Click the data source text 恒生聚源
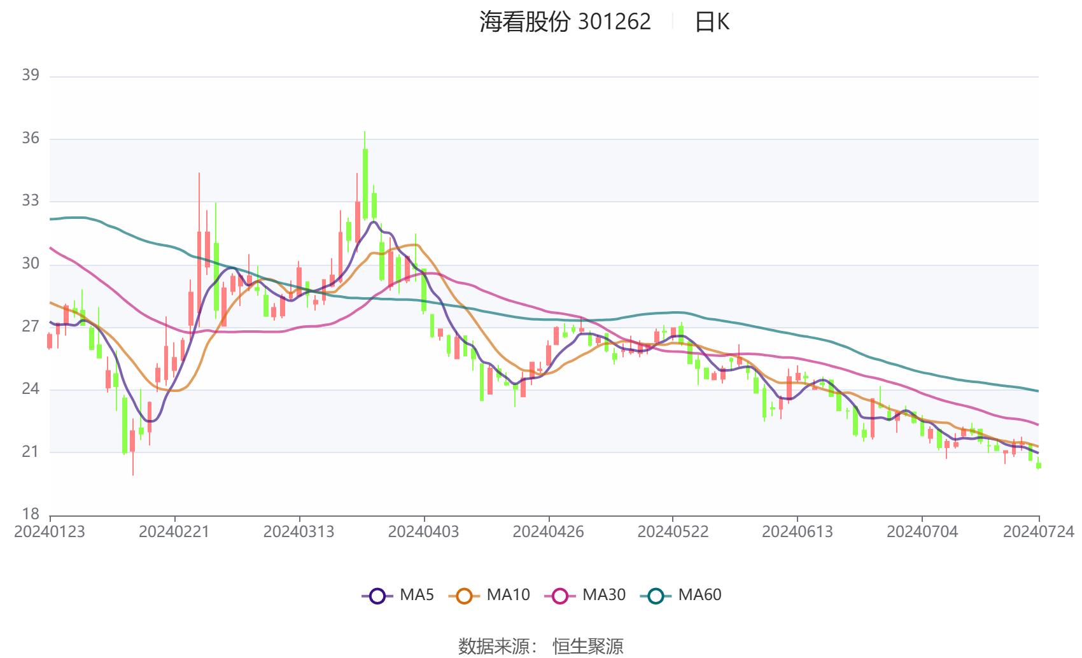Image resolution: width=1082 pixels, height=658 pixels. point(587,647)
